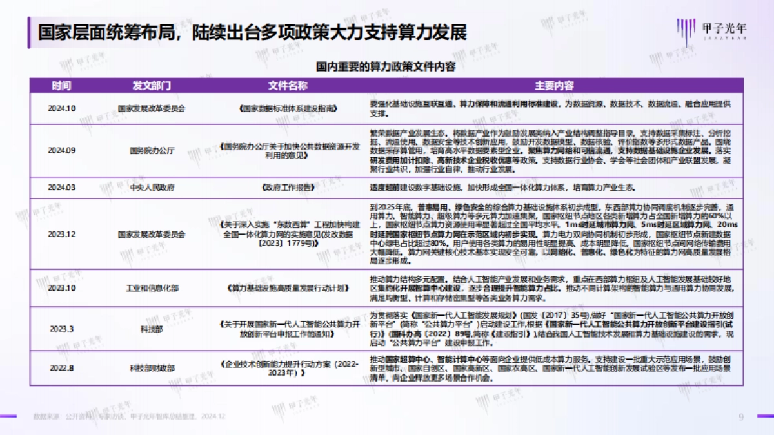Select the 国内重要的算力政策文件内容 subtitle
774x435 pixels.
coord(387,65)
